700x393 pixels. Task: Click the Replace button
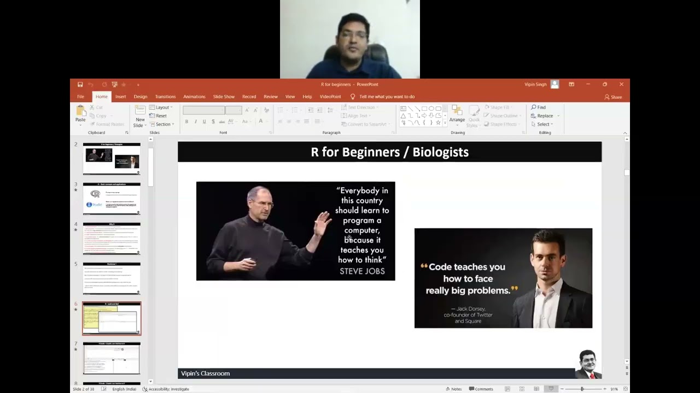[542, 116]
